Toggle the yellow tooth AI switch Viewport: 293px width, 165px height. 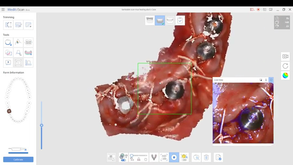coord(184,157)
